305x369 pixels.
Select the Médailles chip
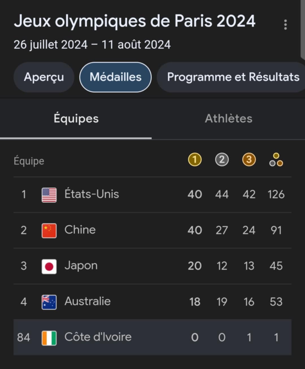point(116,77)
